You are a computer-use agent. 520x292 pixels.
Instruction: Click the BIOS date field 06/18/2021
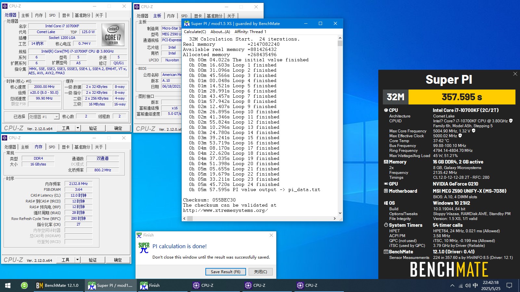tap(171, 87)
